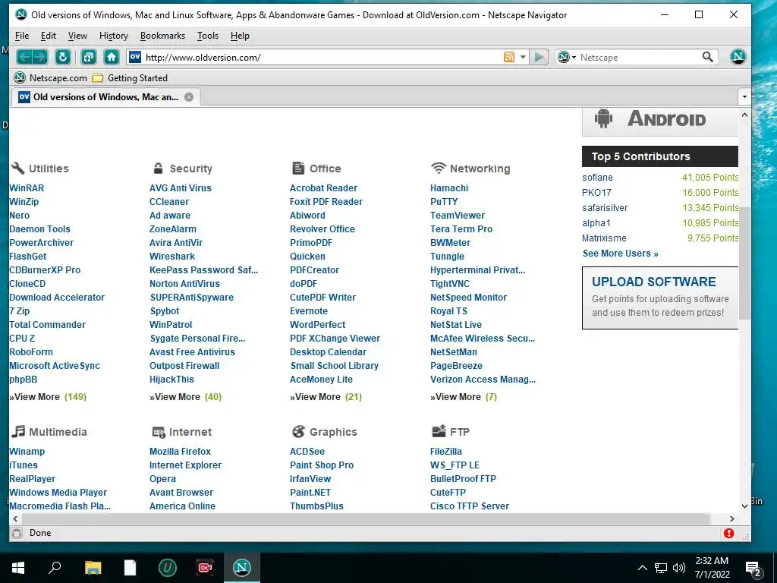Screen dimensions: 777x583
Task: Open the TeamViewer link
Action: point(458,215)
